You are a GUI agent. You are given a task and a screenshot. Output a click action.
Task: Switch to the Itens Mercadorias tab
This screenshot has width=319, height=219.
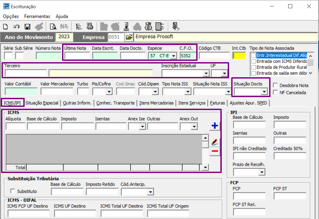(x=156, y=103)
